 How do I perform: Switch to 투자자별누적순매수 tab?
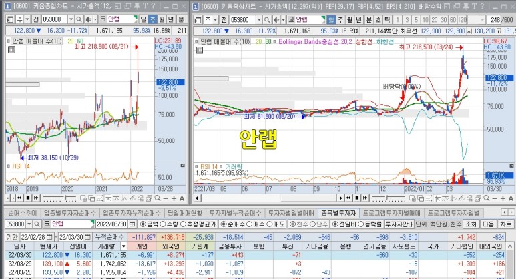(x=235, y=213)
